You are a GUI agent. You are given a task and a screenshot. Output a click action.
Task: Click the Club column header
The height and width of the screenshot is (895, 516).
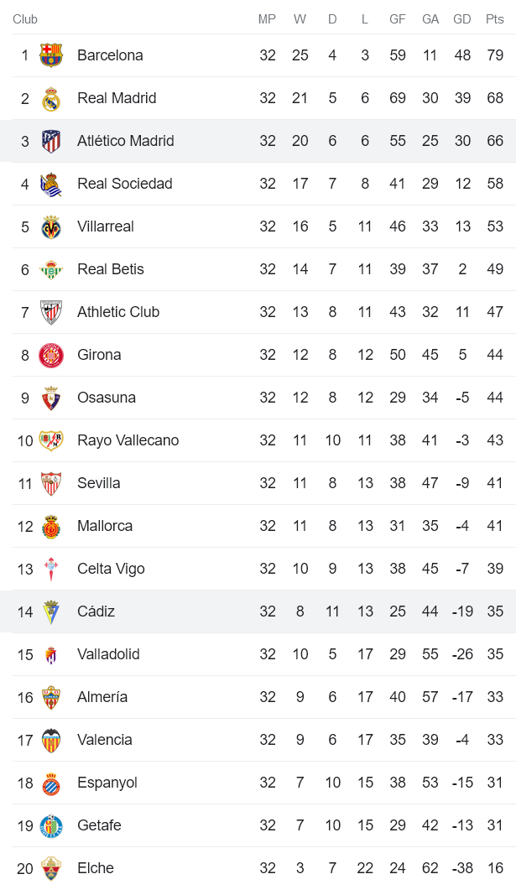pos(25,19)
